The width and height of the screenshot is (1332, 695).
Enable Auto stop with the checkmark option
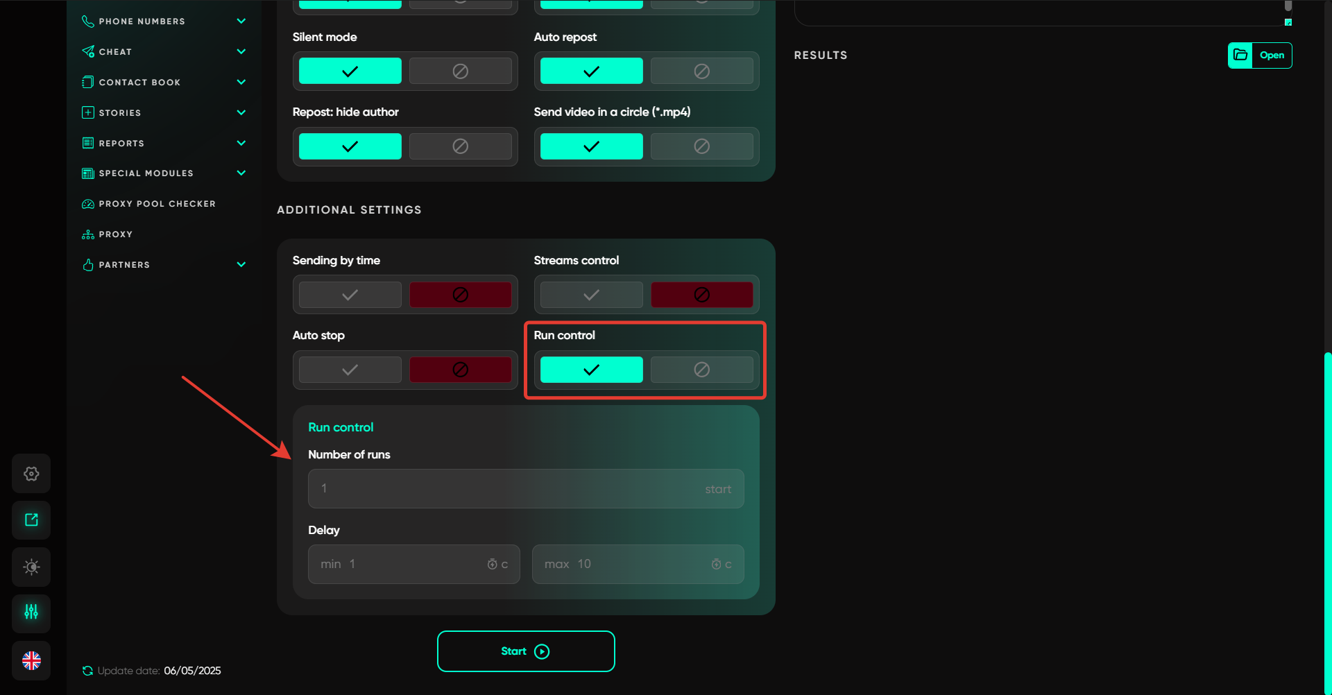pyautogui.click(x=350, y=370)
